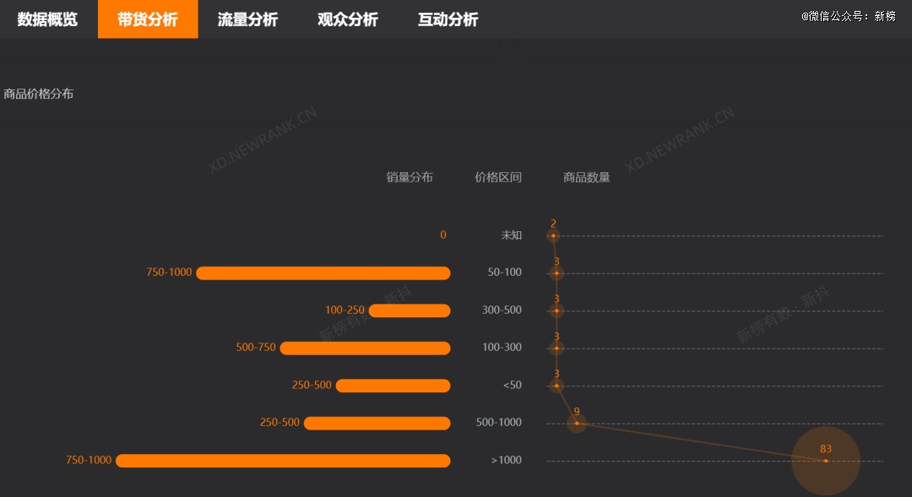The image size is (912, 497).
Task: Go to the 观众分析 tab
Action: click(x=348, y=19)
